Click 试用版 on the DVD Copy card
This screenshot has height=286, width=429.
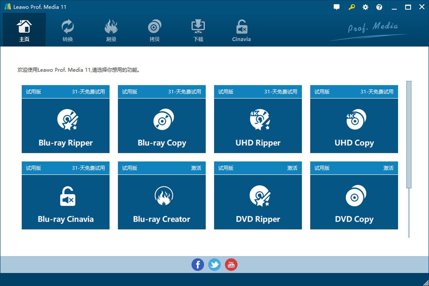tap(322, 168)
